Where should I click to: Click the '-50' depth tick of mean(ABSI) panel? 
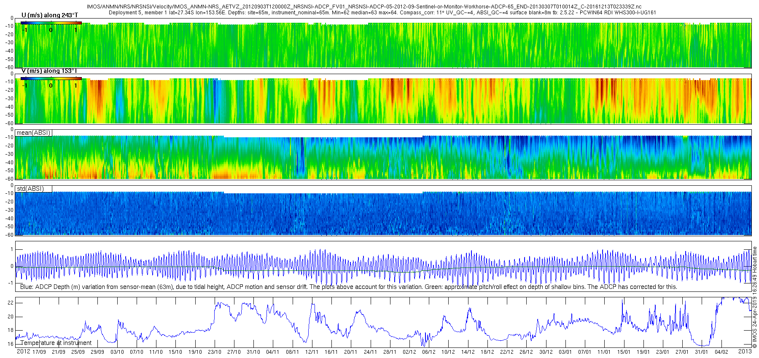click(x=9, y=171)
